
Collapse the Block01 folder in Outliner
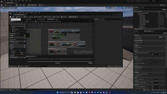138,14
